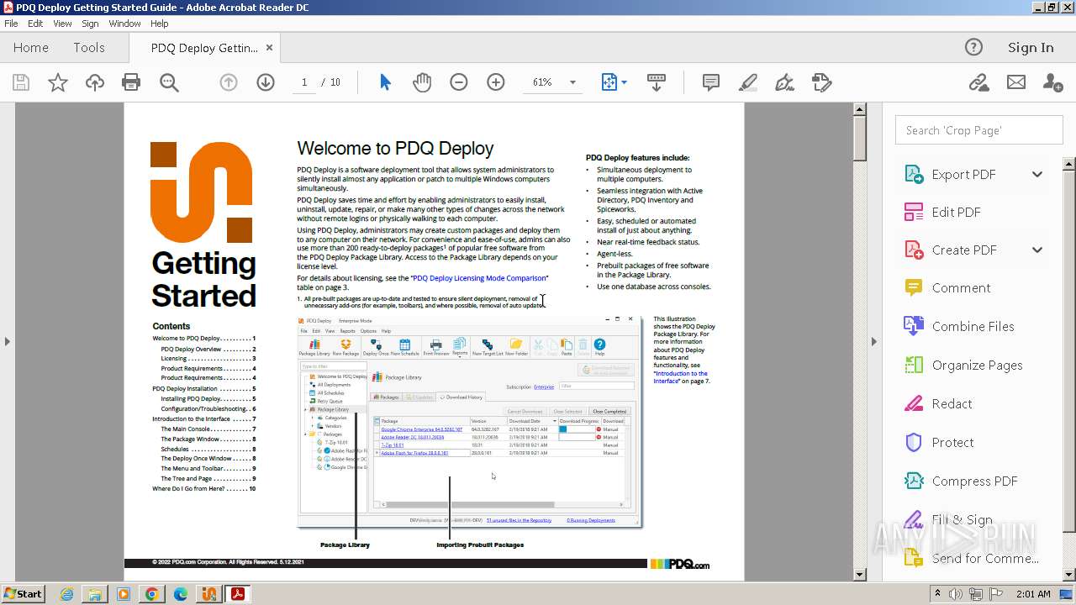
Task: Open Microsoft Edge from the taskbar
Action: 181,593
